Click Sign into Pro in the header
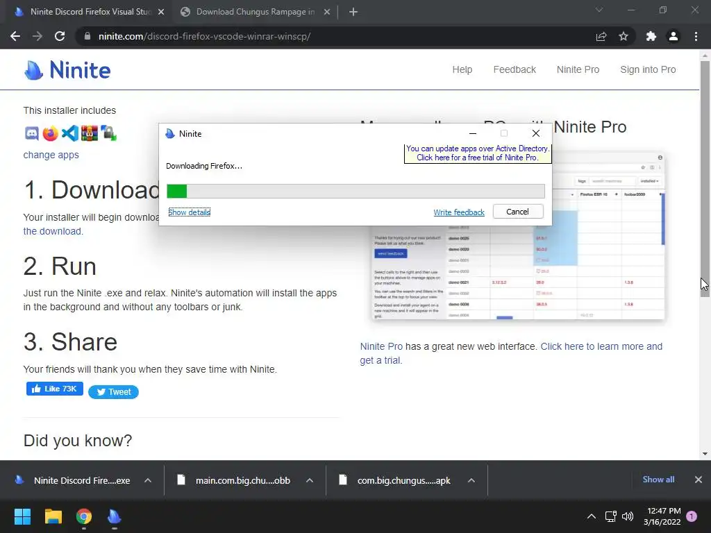711x533 pixels. tap(648, 70)
